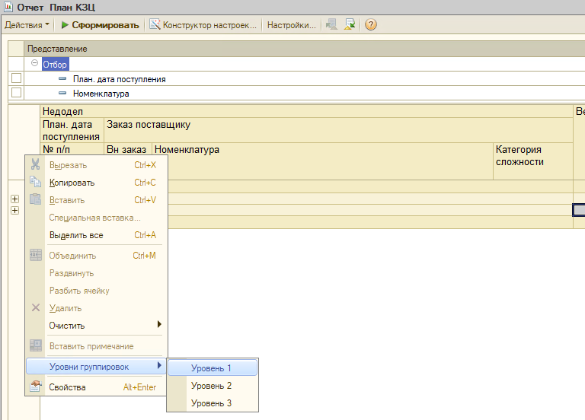Click План. дата поступления table header cell
This screenshot has width=585, height=420.
coord(72,130)
